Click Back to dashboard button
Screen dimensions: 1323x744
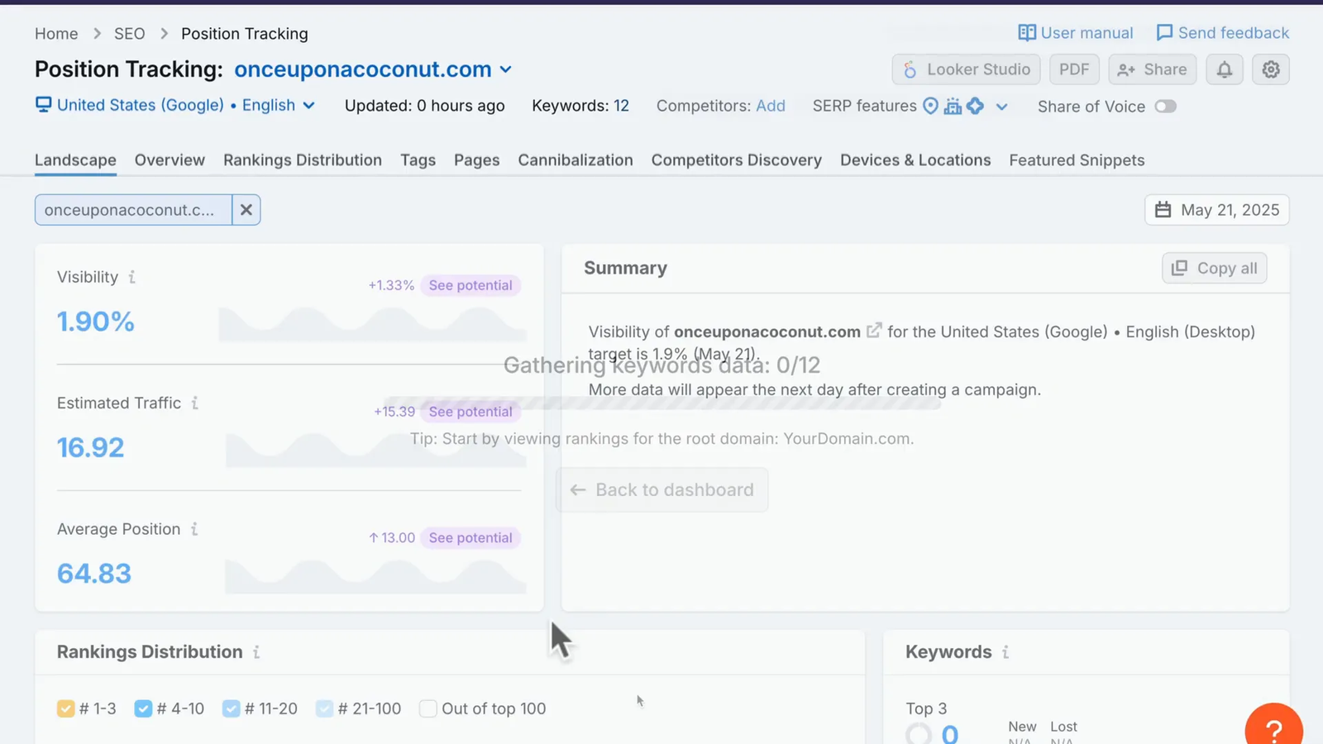tap(661, 489)
